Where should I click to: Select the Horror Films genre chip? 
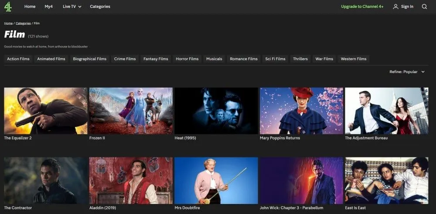[x=187, y=59]
